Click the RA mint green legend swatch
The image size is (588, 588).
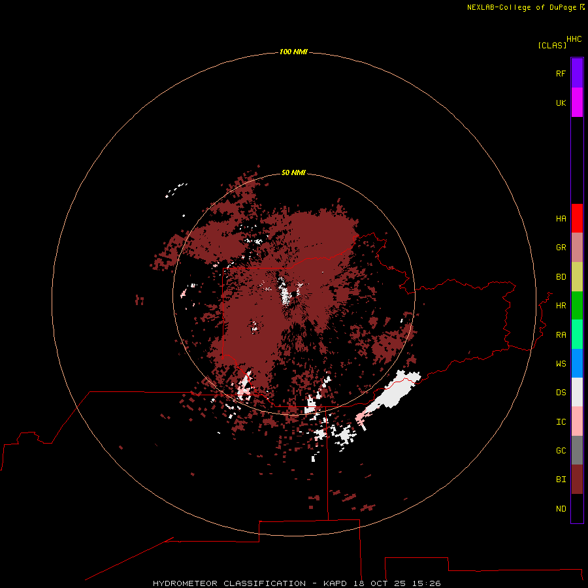pyautogui.click(x=577, y=335)
